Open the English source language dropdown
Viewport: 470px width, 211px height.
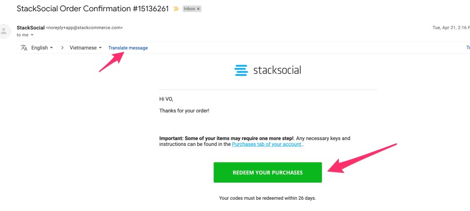(42, 47)
